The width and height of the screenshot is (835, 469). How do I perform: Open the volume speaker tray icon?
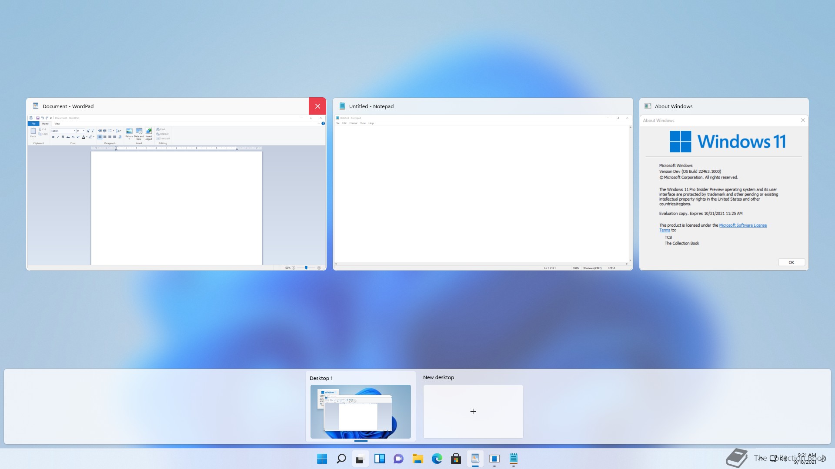(x=784, y=458)
